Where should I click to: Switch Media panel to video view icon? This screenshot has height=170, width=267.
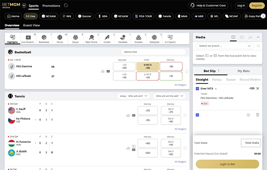click(233, 37)
